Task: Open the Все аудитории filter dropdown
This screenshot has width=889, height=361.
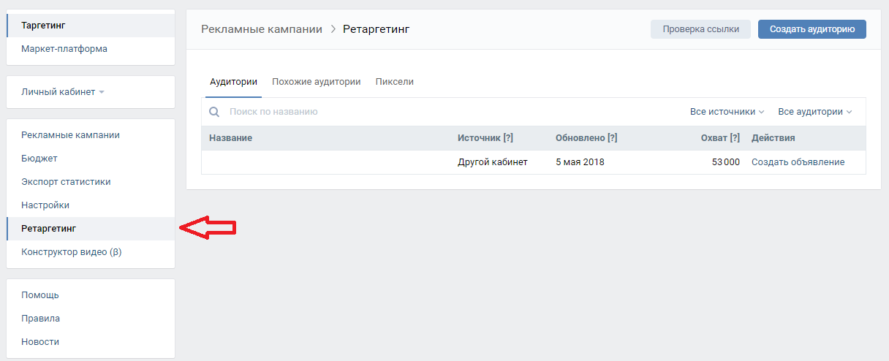Action: tap(815, 112)
